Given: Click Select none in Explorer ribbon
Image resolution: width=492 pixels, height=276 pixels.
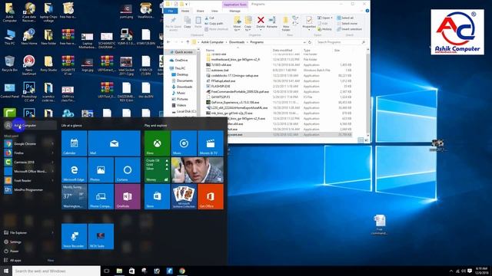Looking at the screenshot, I should click(x=347, y=24).
